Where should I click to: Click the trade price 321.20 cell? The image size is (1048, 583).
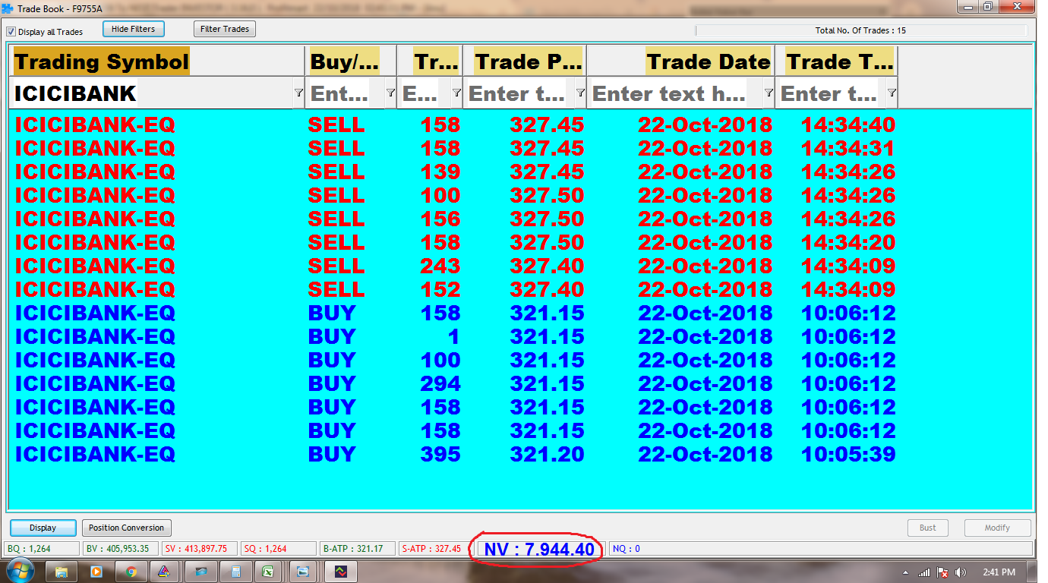[x=547, y=454]
